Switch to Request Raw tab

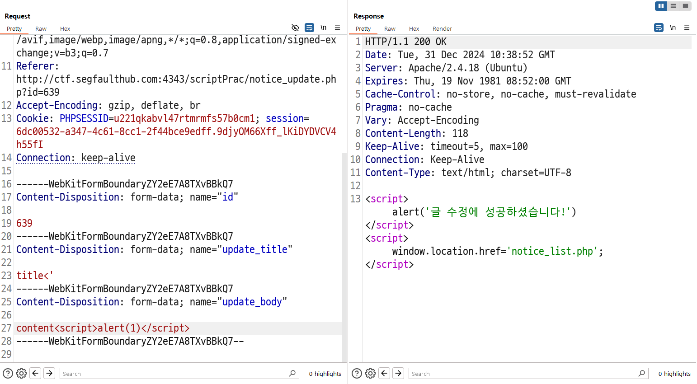41,28
